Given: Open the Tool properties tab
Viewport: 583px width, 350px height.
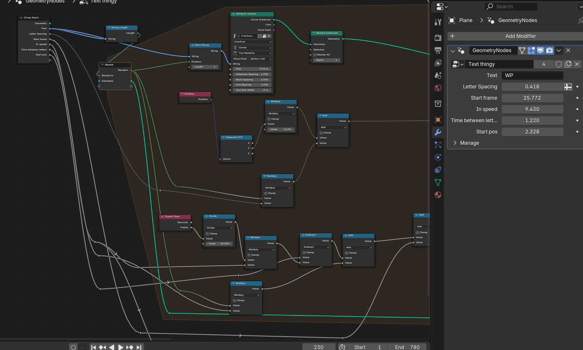Looking at the screenshot, I should coord(438,22).
